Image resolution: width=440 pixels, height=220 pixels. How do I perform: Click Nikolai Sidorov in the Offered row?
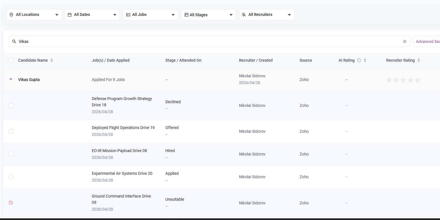coord(252,131)
